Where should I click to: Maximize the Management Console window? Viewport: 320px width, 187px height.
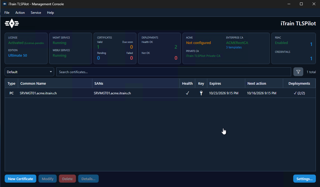coord(301,4)
